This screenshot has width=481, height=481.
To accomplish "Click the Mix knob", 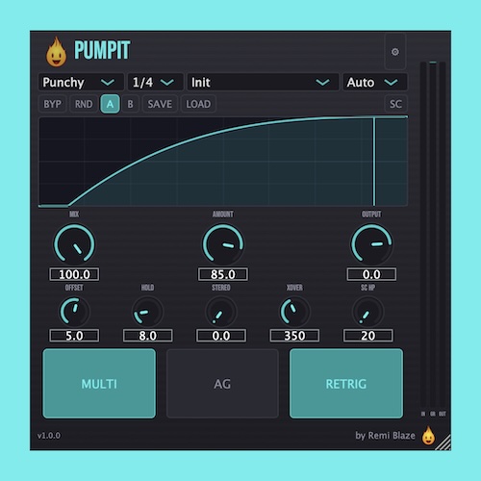I will (74, 244).
